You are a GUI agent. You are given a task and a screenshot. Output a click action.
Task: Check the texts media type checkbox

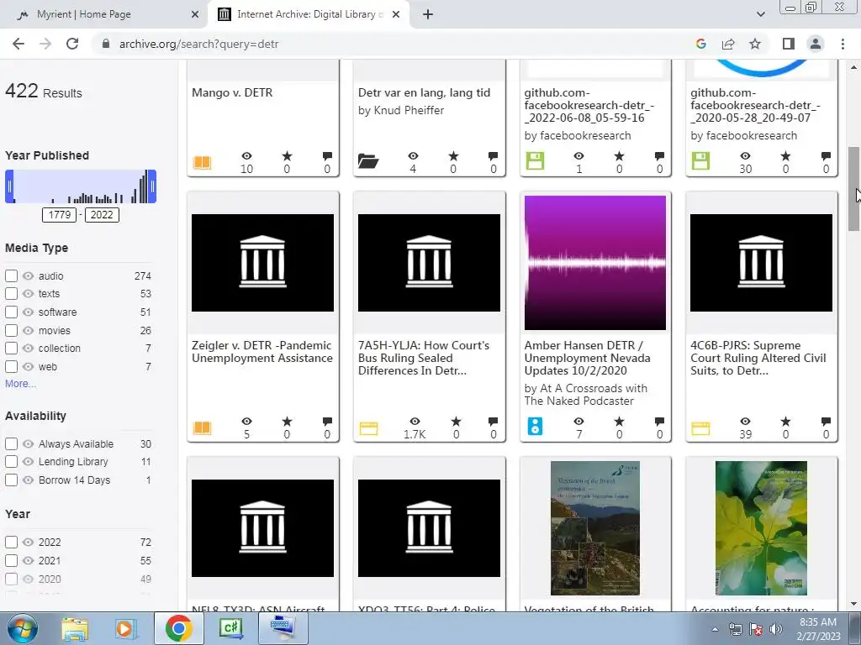click(x=11, y=293)
